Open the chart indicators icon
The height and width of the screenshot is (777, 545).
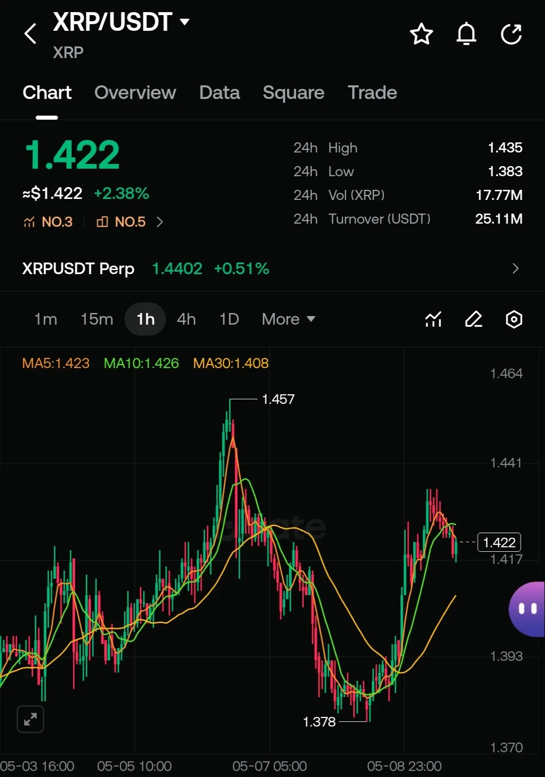pos(433,319)
